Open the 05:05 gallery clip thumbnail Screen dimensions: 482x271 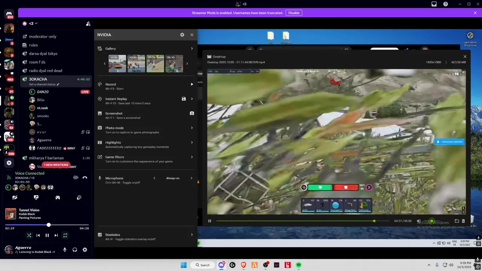coord(156,64)
